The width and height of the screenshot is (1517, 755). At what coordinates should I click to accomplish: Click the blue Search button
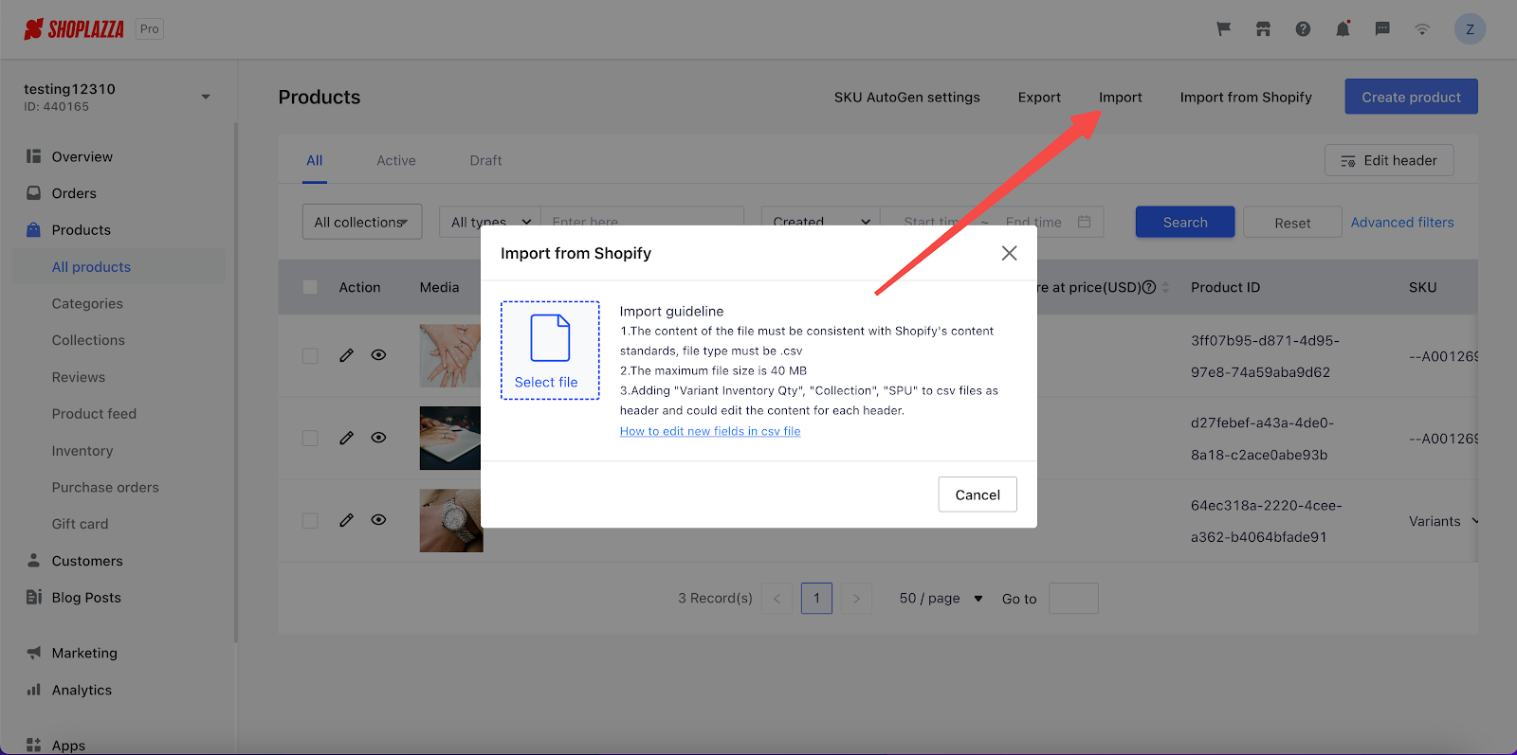click(x=1185, y=222)
